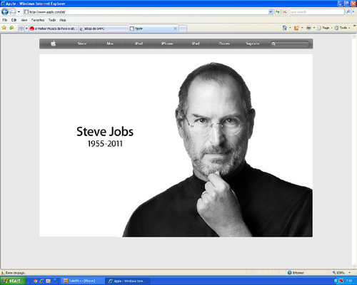Screen dimensions: 357x285
Task: Open the Mac link in Apple nav
Action: [110, 43]
